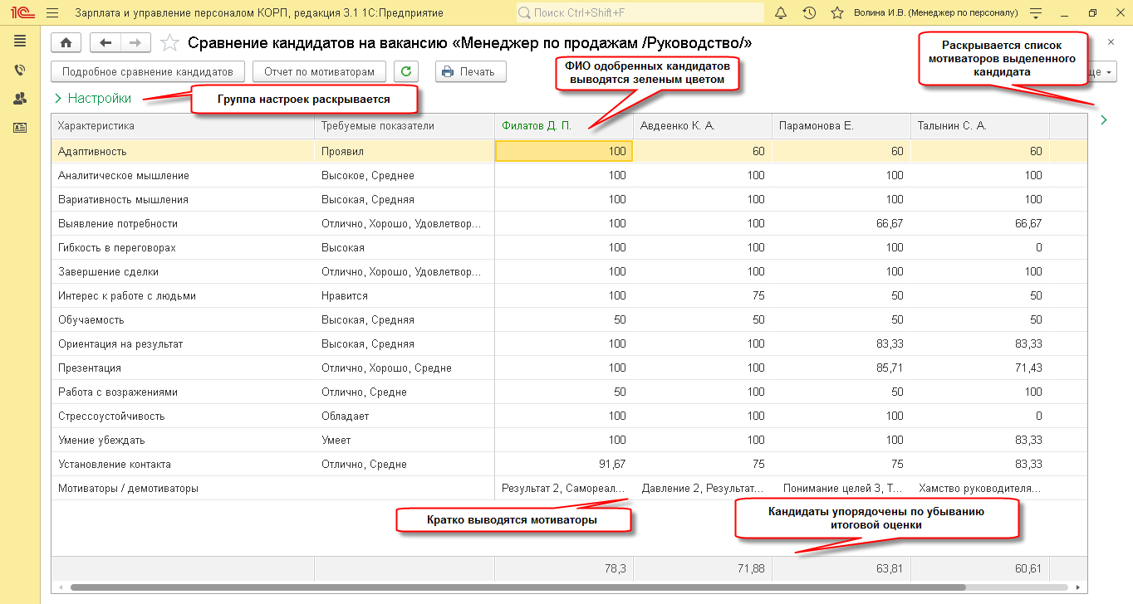Screen dimensions: 1133x604
Task: Refresh the candidate comparison data
Action: click(x=406, y=71)
